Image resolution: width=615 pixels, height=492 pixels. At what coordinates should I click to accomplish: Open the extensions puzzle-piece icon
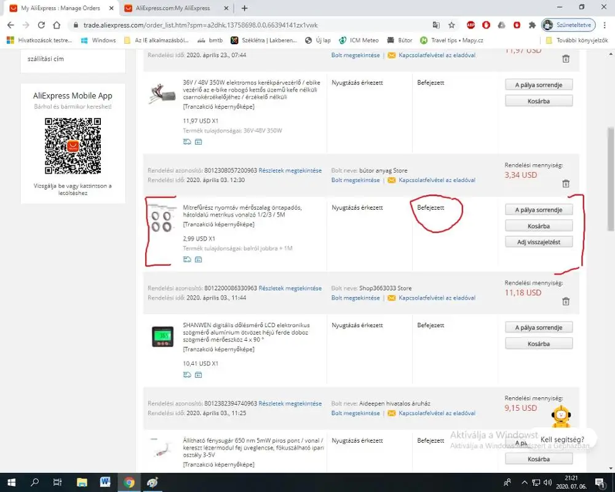coord(532,25)
